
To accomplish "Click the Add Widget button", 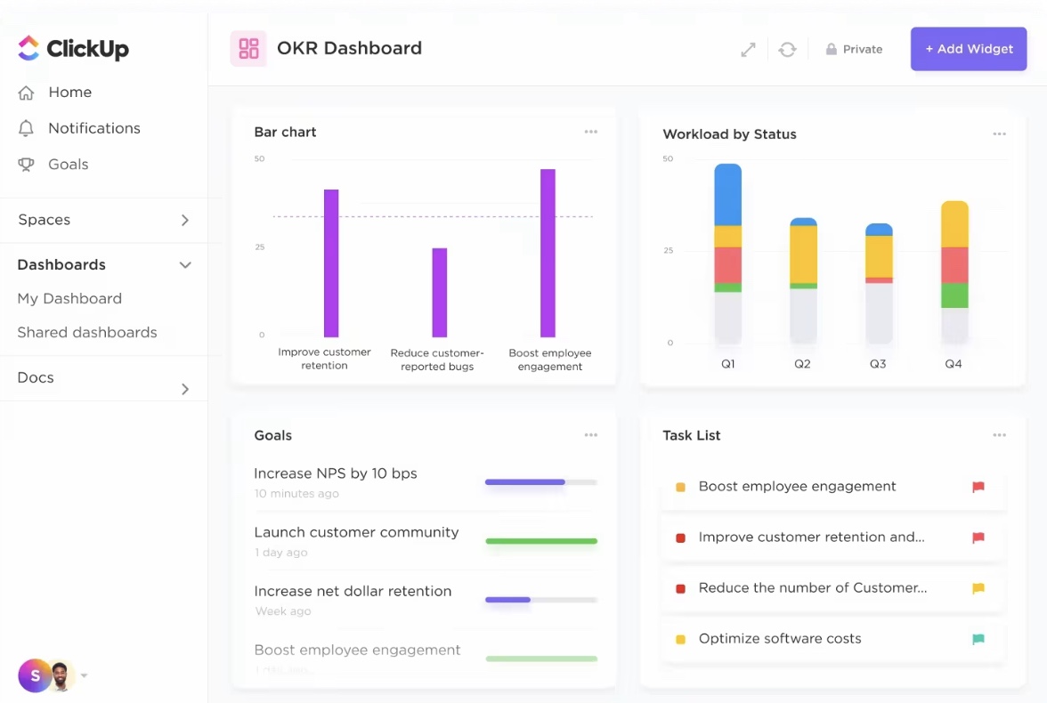I will (x=969, y=49).
